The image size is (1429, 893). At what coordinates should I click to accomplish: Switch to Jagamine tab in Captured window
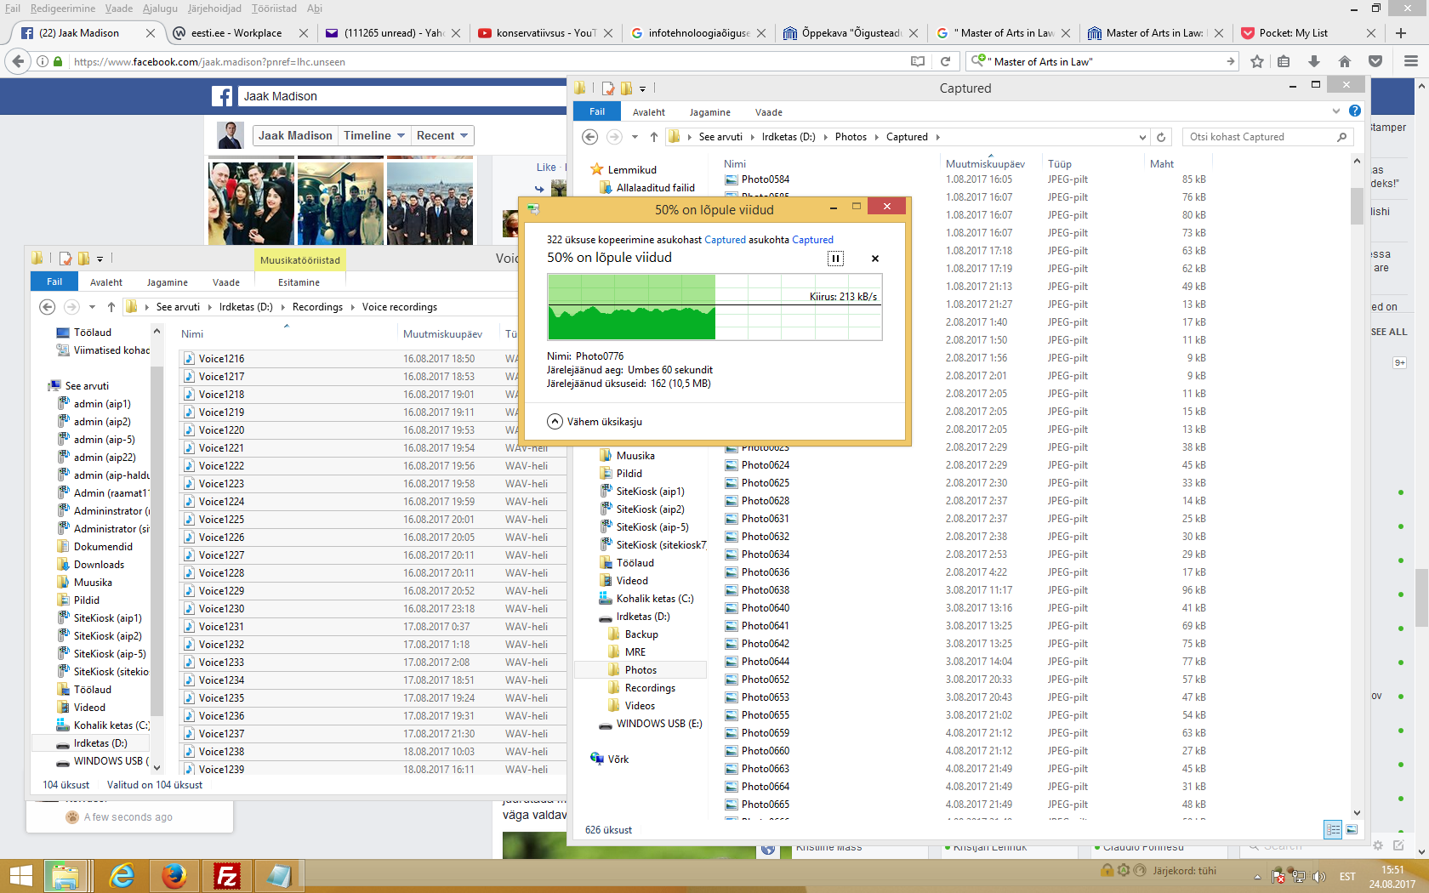[x=709, y=112]
